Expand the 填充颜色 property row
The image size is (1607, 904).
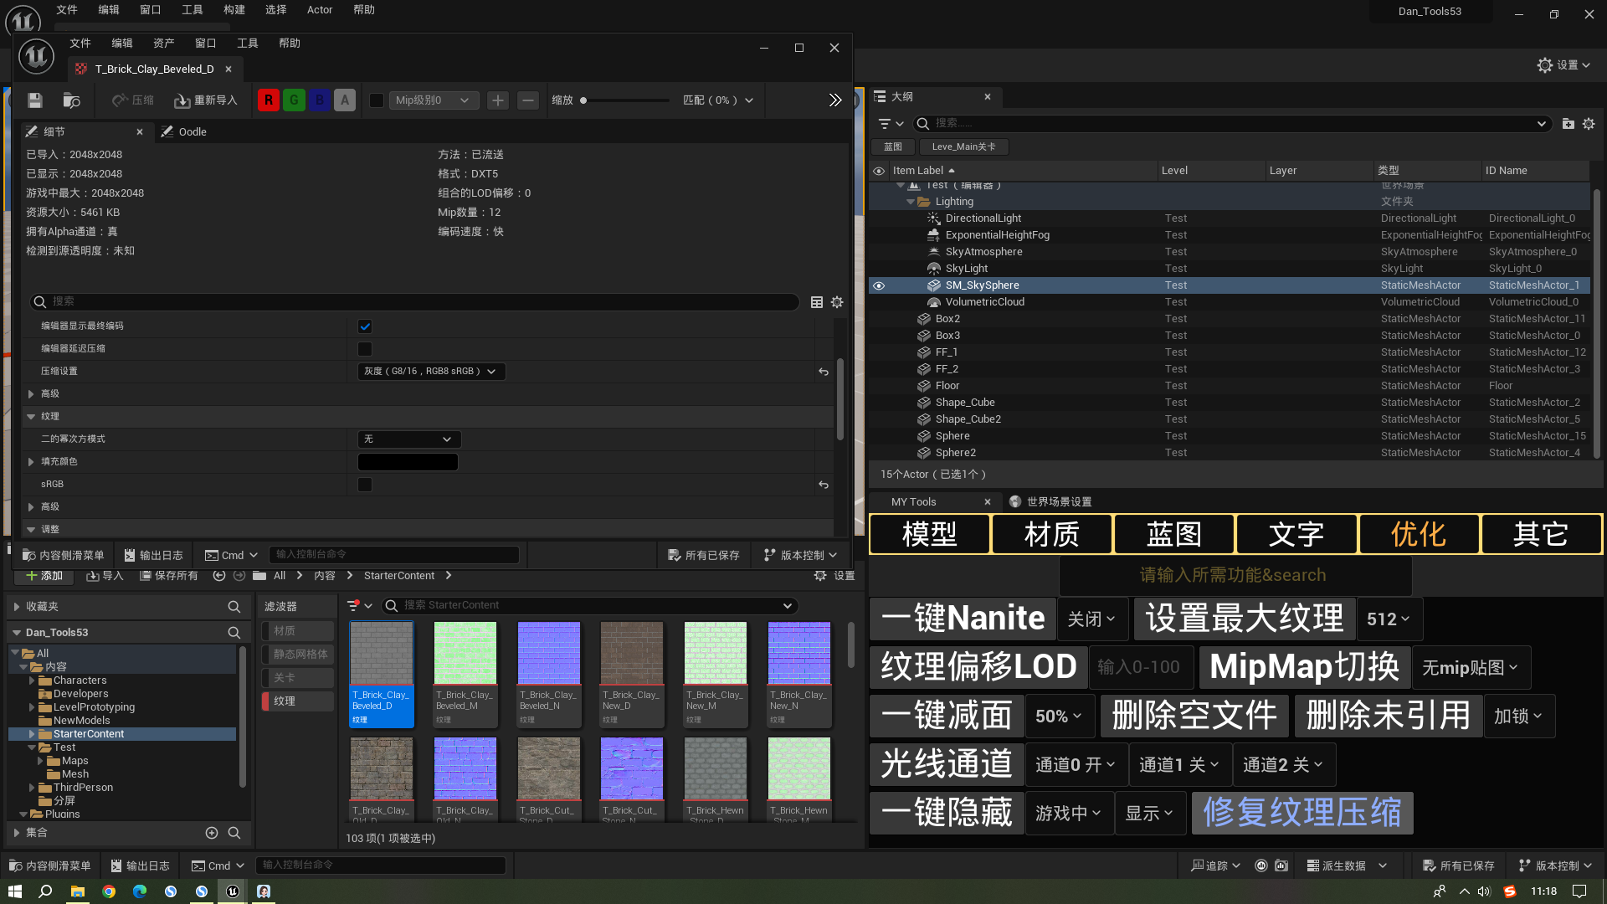pos(31,462)
